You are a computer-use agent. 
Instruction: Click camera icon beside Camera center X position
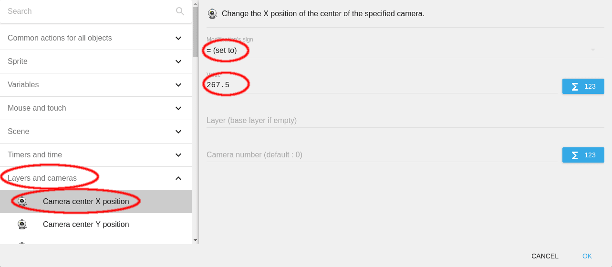[22, 202]
